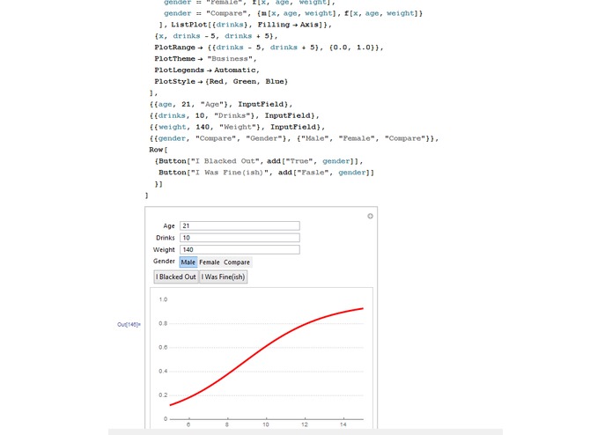
Task: Click the 14 x-axis tick label
Action: pyautogui.click(x=343, y=424)
